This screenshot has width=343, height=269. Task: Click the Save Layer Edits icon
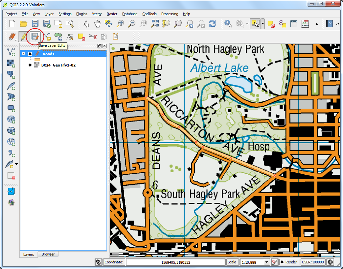point(35,37)
